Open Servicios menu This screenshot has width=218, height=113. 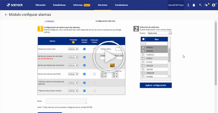pos(103,5)
